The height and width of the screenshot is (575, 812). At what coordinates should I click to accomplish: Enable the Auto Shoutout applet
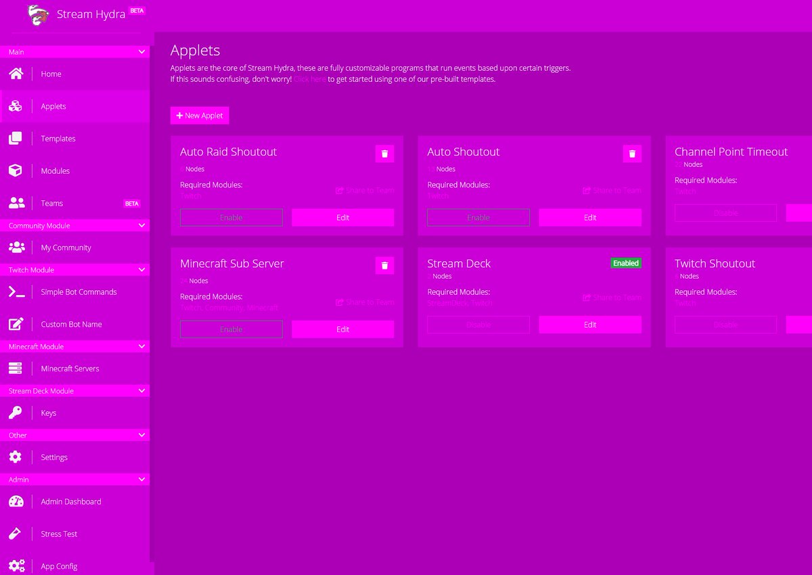[478, 217]
